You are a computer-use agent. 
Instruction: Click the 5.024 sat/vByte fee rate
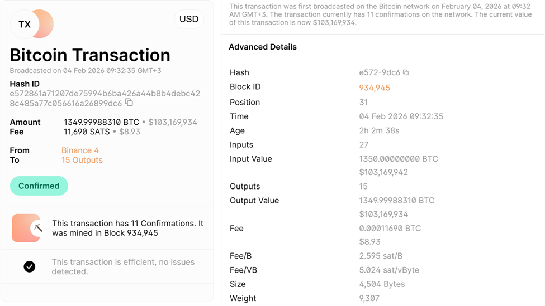389,270
